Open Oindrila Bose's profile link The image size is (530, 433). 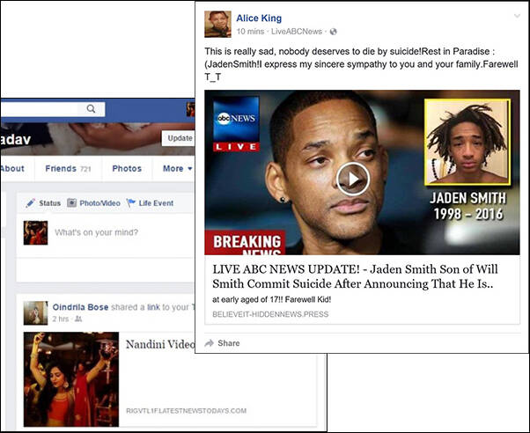coord(80,307)
